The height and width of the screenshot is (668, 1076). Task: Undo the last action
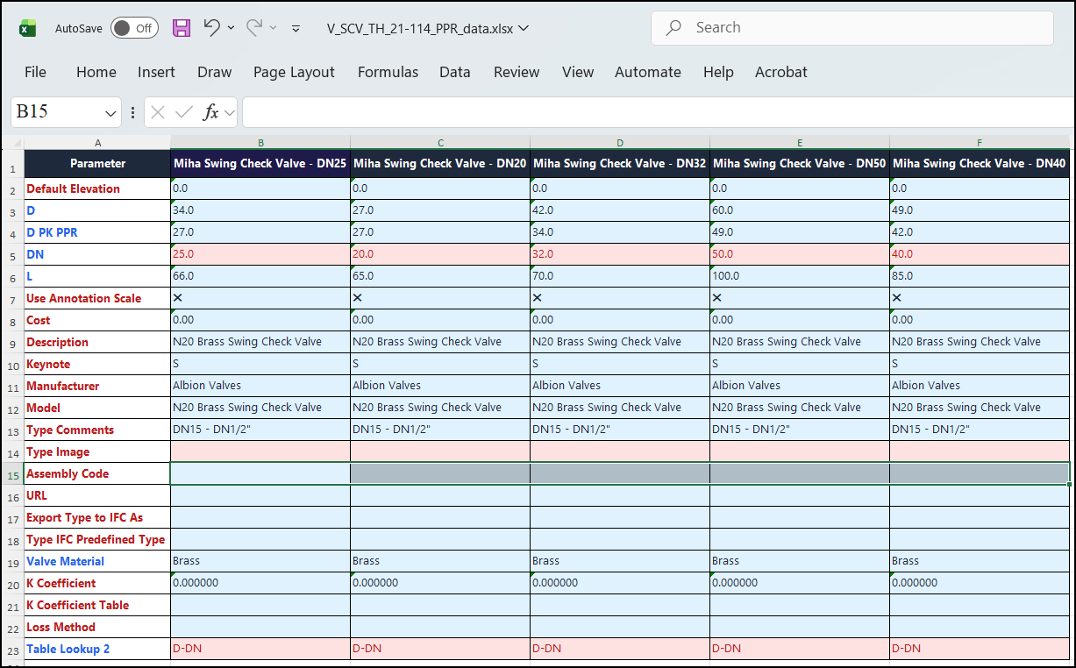(x=211, y=27)
